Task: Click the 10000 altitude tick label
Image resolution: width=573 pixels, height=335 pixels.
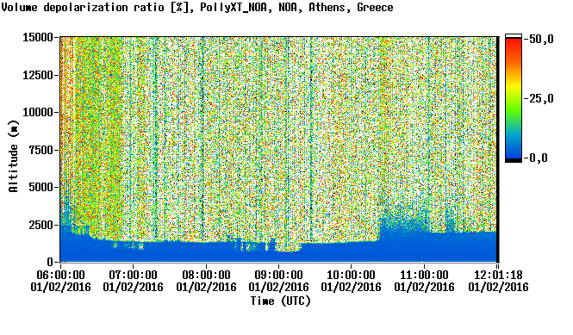Action: pyautogui.click(x=38, y=112)
